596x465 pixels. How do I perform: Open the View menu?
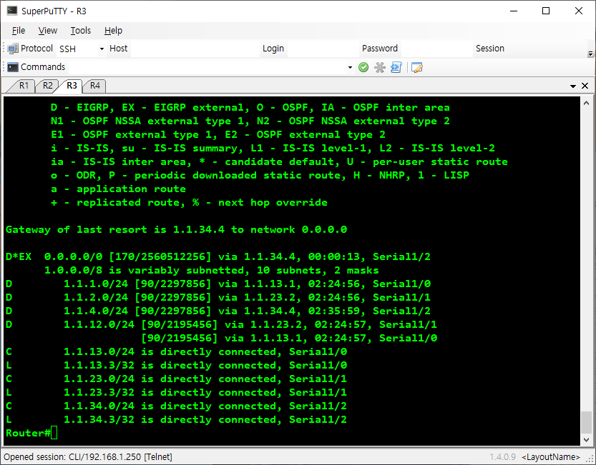(x=47, y=31)
